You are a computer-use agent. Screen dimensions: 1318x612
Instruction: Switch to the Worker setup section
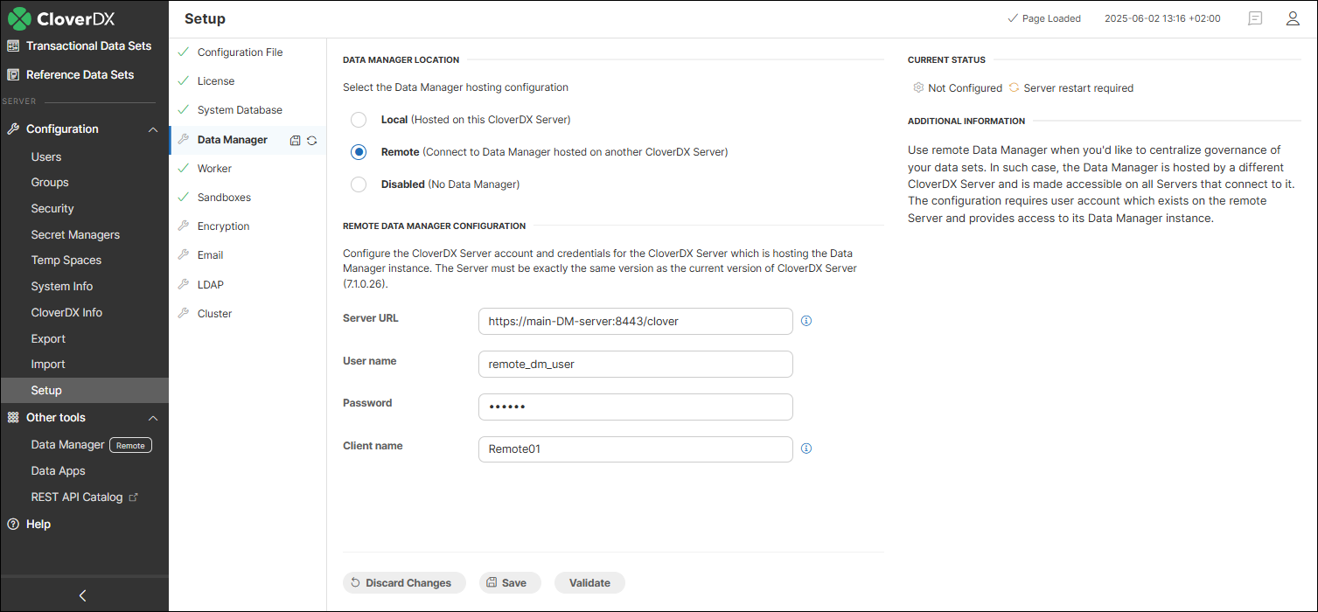coord(213,168)
